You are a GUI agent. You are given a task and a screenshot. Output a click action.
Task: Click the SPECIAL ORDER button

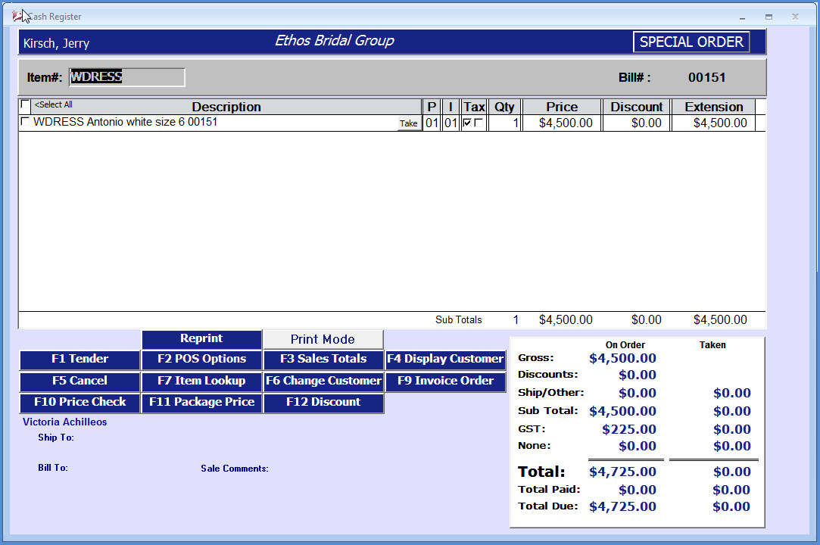(x=691, y=42)
